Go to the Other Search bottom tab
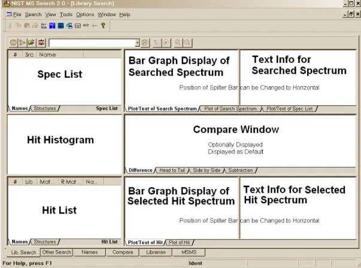 [56, 252]
